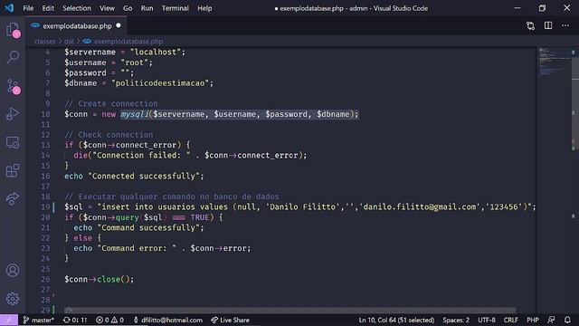The width and height of the screenshot is (579, 326).
Task: Click the die( call on line 14
Action: tap(82, 155)
